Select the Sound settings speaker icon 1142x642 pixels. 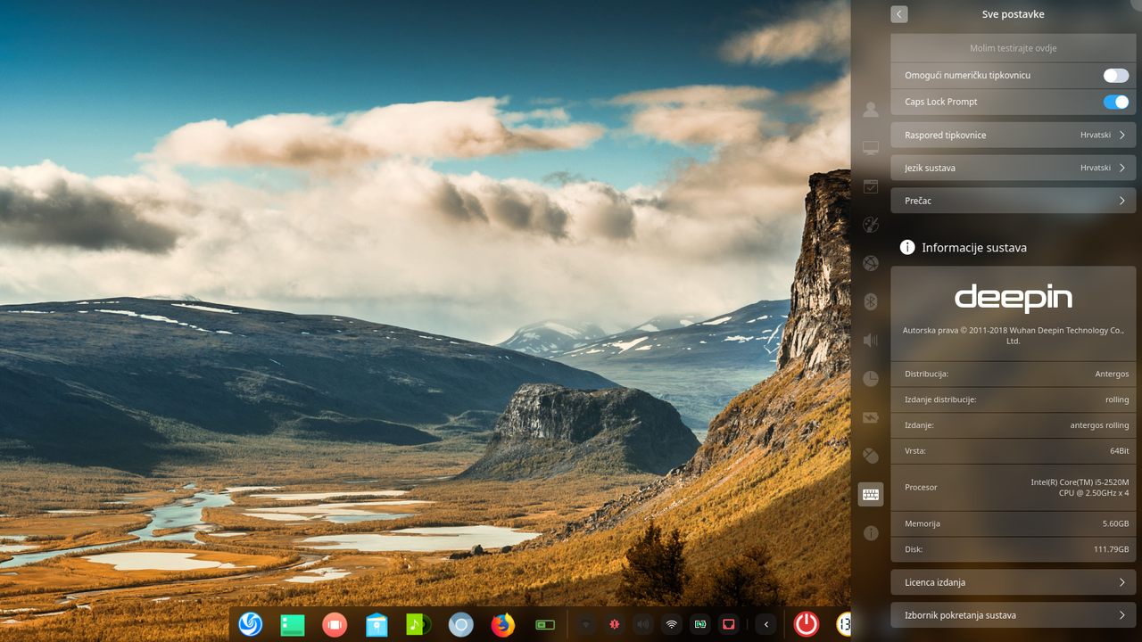870,340
